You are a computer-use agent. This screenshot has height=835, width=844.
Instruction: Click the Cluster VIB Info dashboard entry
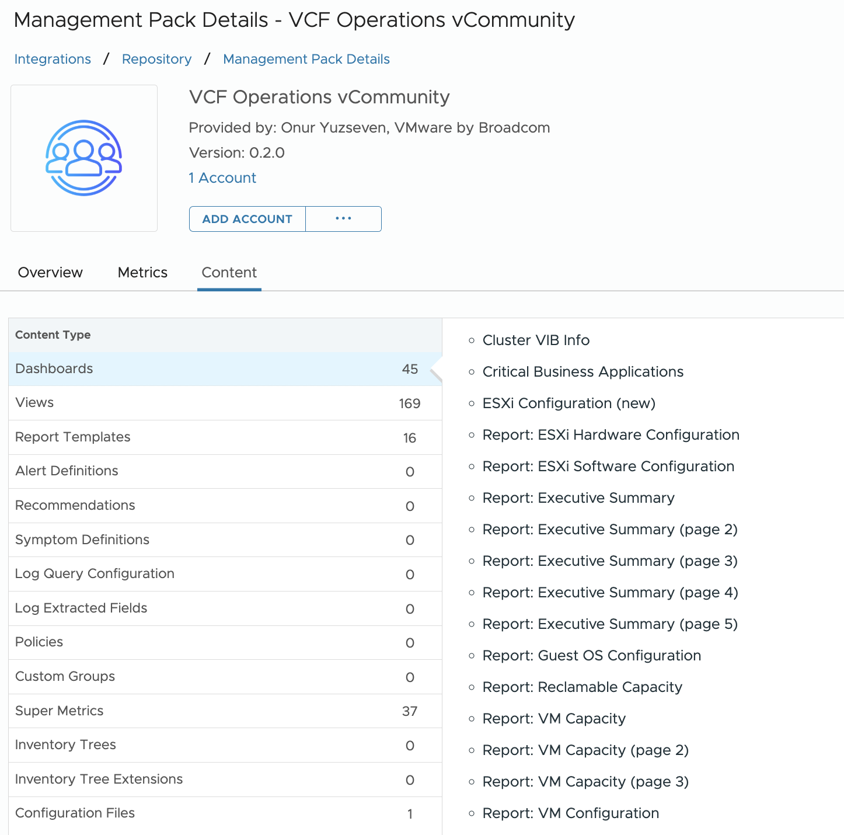tap(536, 340)
